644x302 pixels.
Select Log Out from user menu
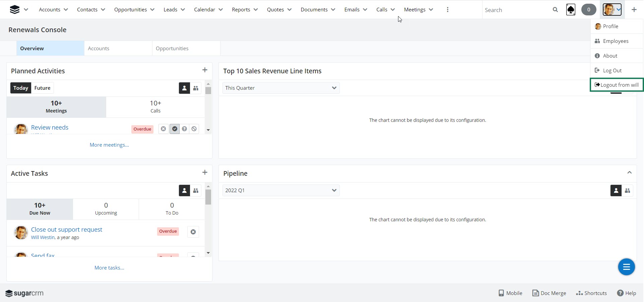[x=612, y=71]
